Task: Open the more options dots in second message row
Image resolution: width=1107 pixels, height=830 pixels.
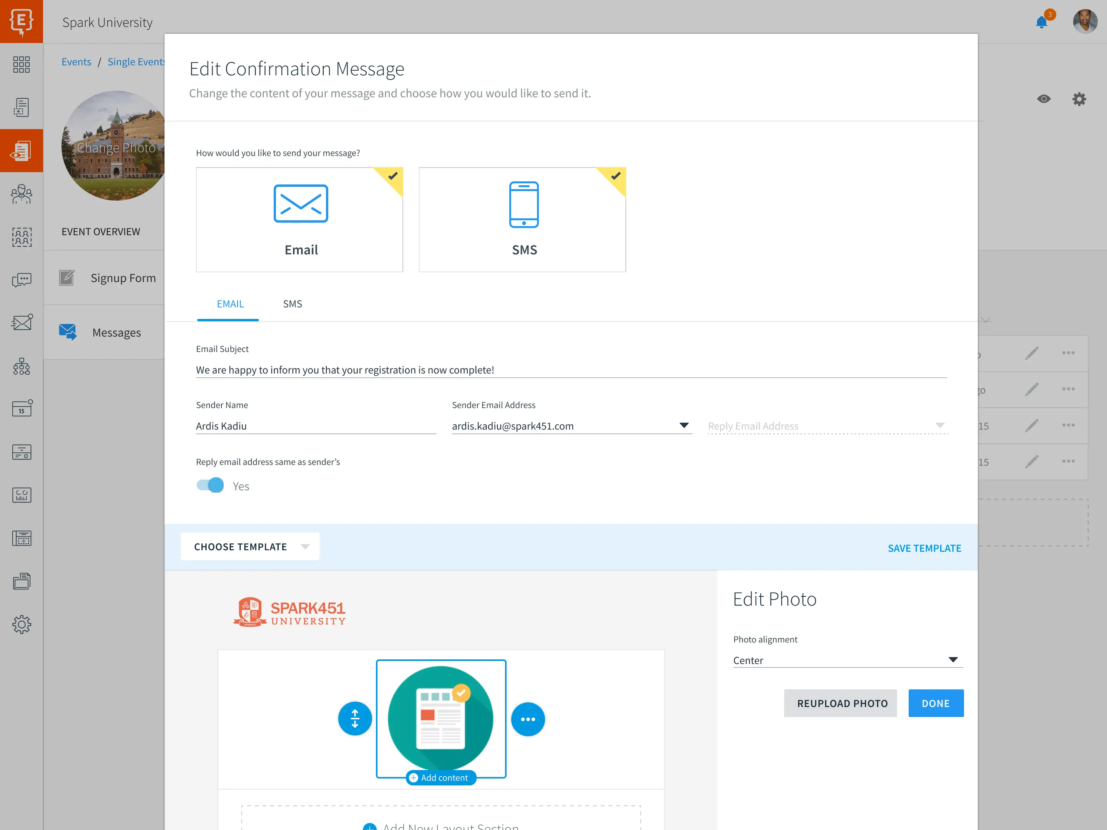Action: pos(1068,389)
